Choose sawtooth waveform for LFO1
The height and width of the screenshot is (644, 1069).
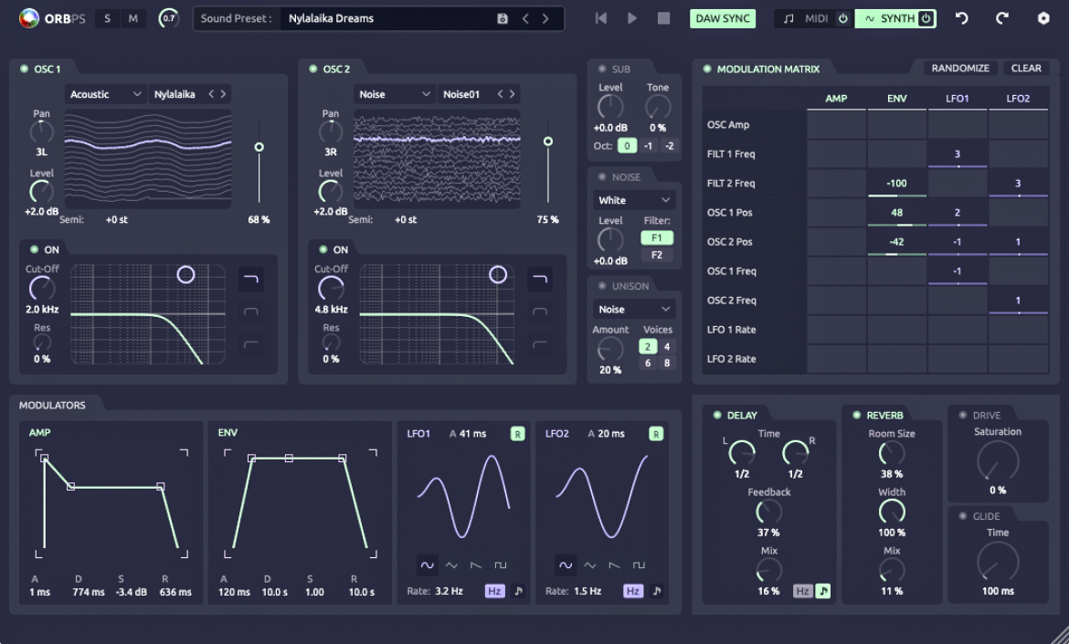[x=476, y=565]
